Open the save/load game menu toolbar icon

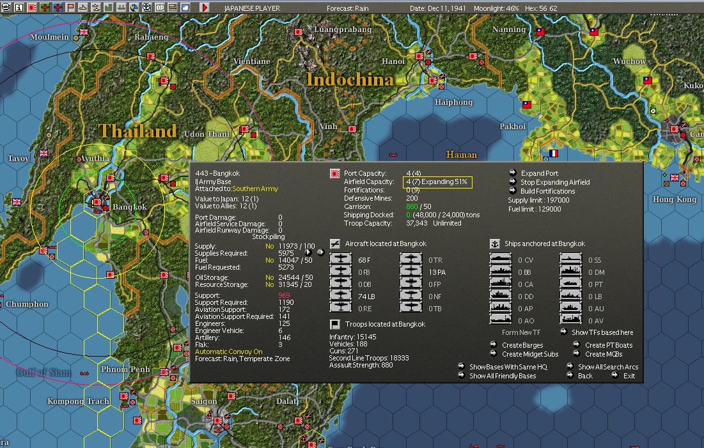click(6, 7)
